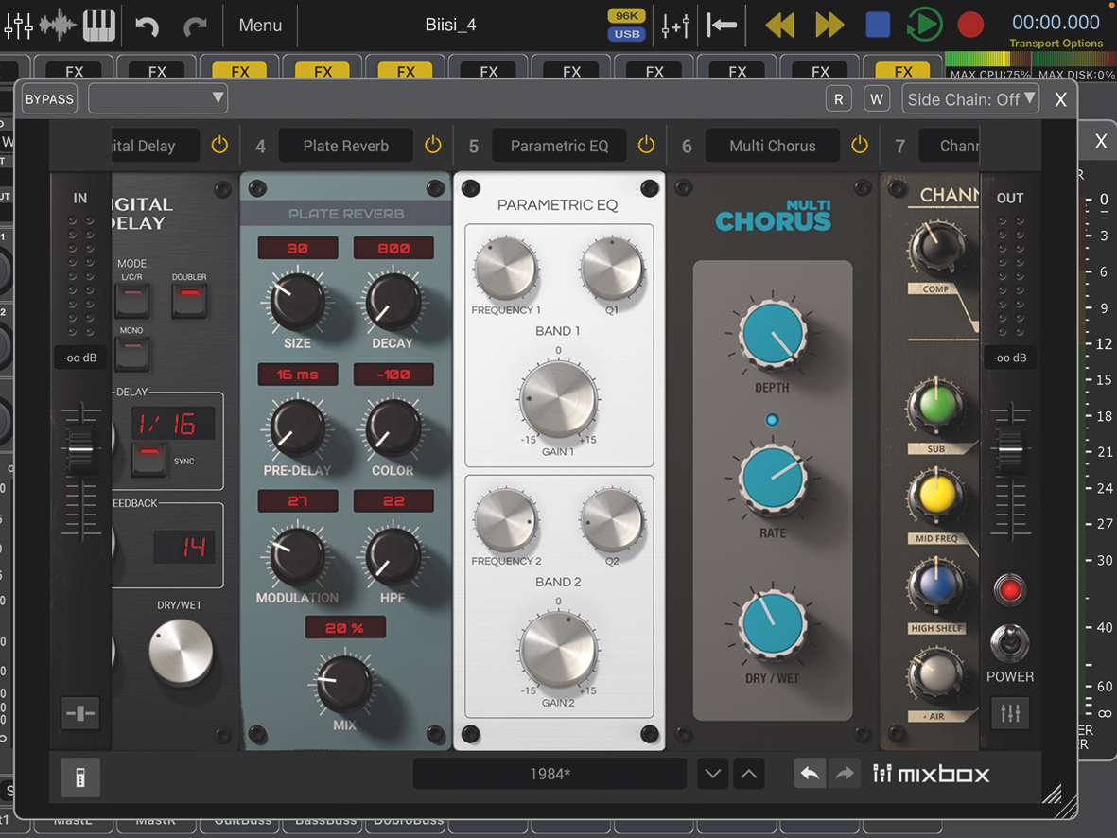Click the Parametric EQ GAIN 1 knob
The width and height of the screenshot is (1117, 838).
(558, 397)
